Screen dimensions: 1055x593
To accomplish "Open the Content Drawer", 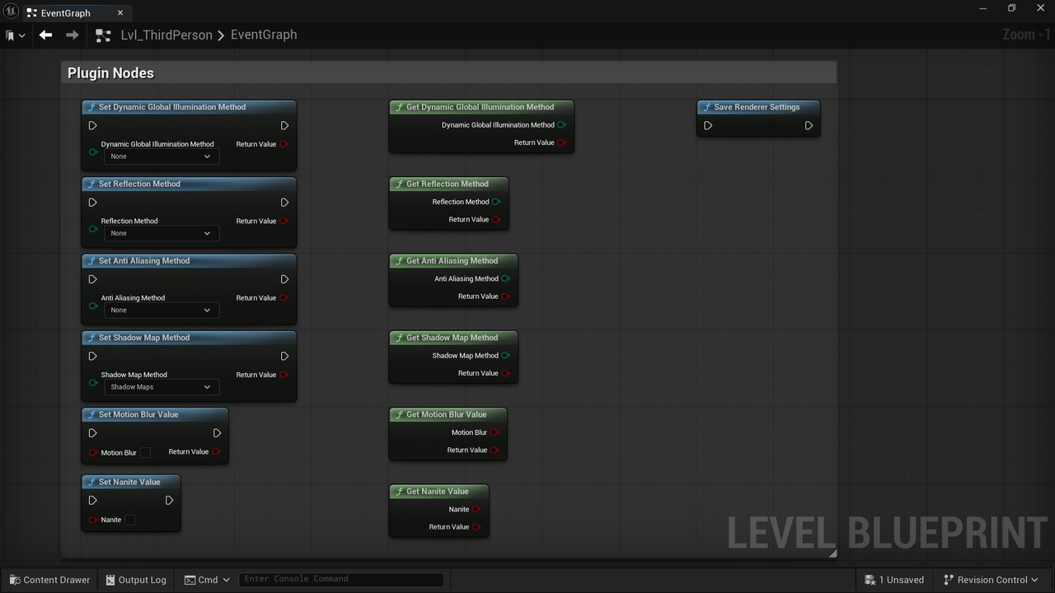I will (x=48, y=580).
